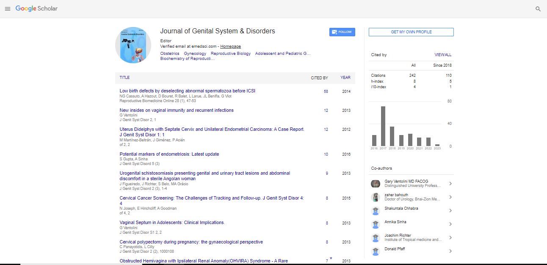Open the Urogenital schistosomiasis article

click(x=205, y=176)
